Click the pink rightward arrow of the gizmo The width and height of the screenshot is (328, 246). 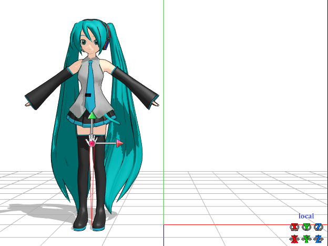tap(120, 143)
